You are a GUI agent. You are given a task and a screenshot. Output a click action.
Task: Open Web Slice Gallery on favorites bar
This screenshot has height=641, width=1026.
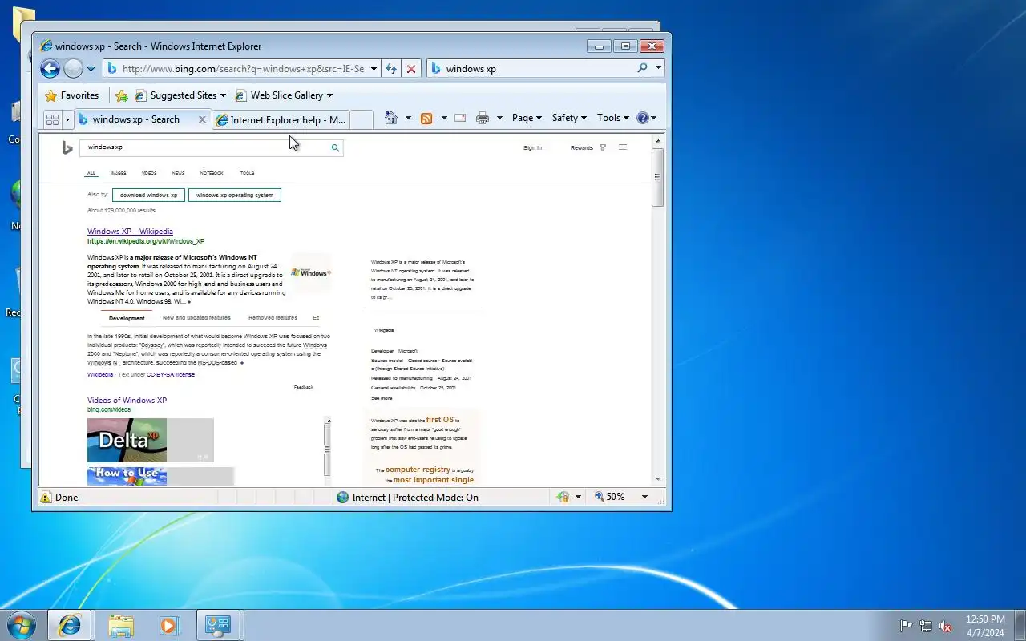(284, 95)
